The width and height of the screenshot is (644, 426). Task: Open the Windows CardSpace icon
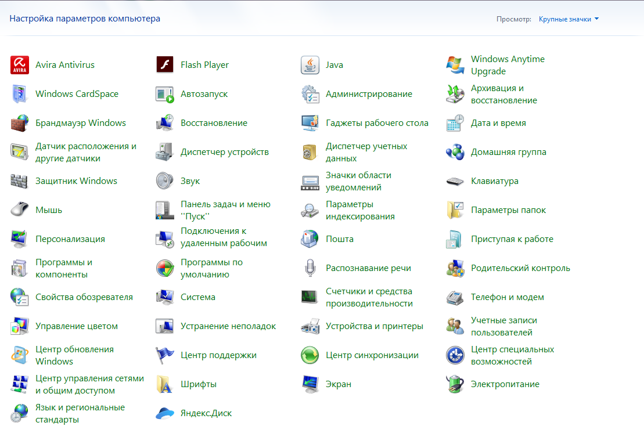20,94
